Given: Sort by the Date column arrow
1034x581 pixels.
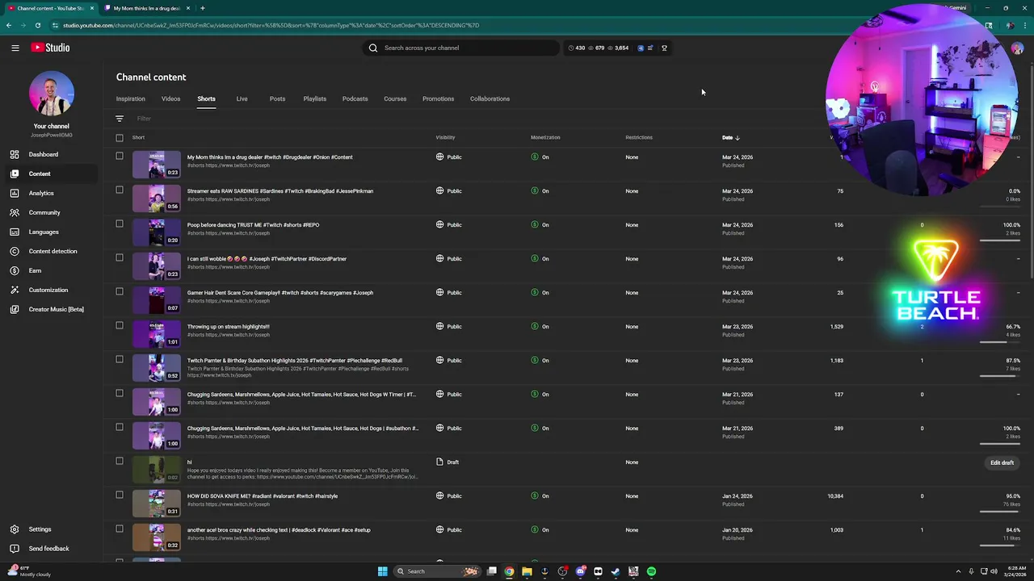Looking at the screenshot, I should (738, 138).
